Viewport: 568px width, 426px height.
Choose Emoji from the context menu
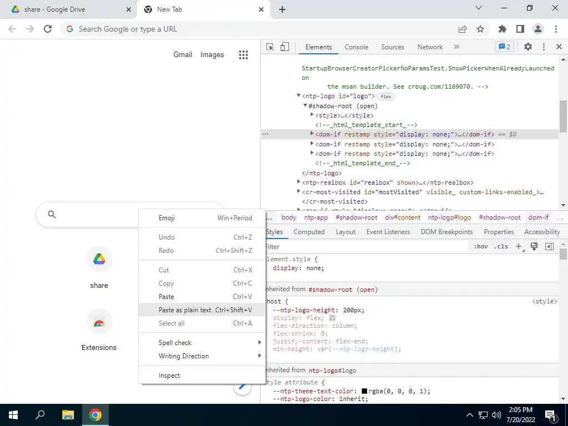pyautogui.click(x=202, y=218)
